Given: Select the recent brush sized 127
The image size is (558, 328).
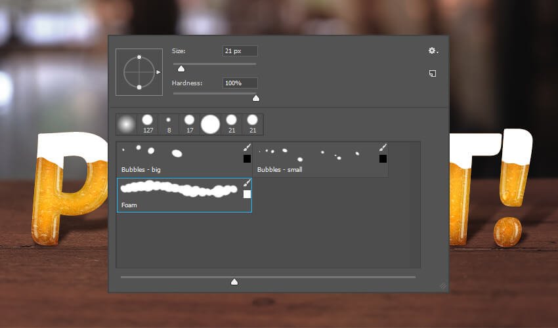Looking at the screenshot, I should tap(148, 125).
